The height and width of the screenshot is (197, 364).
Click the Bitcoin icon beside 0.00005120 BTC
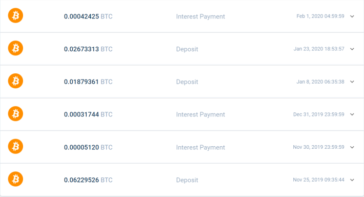(15, 147)
